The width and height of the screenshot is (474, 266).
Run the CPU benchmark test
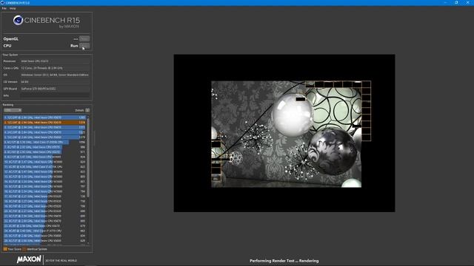(84, 46)
